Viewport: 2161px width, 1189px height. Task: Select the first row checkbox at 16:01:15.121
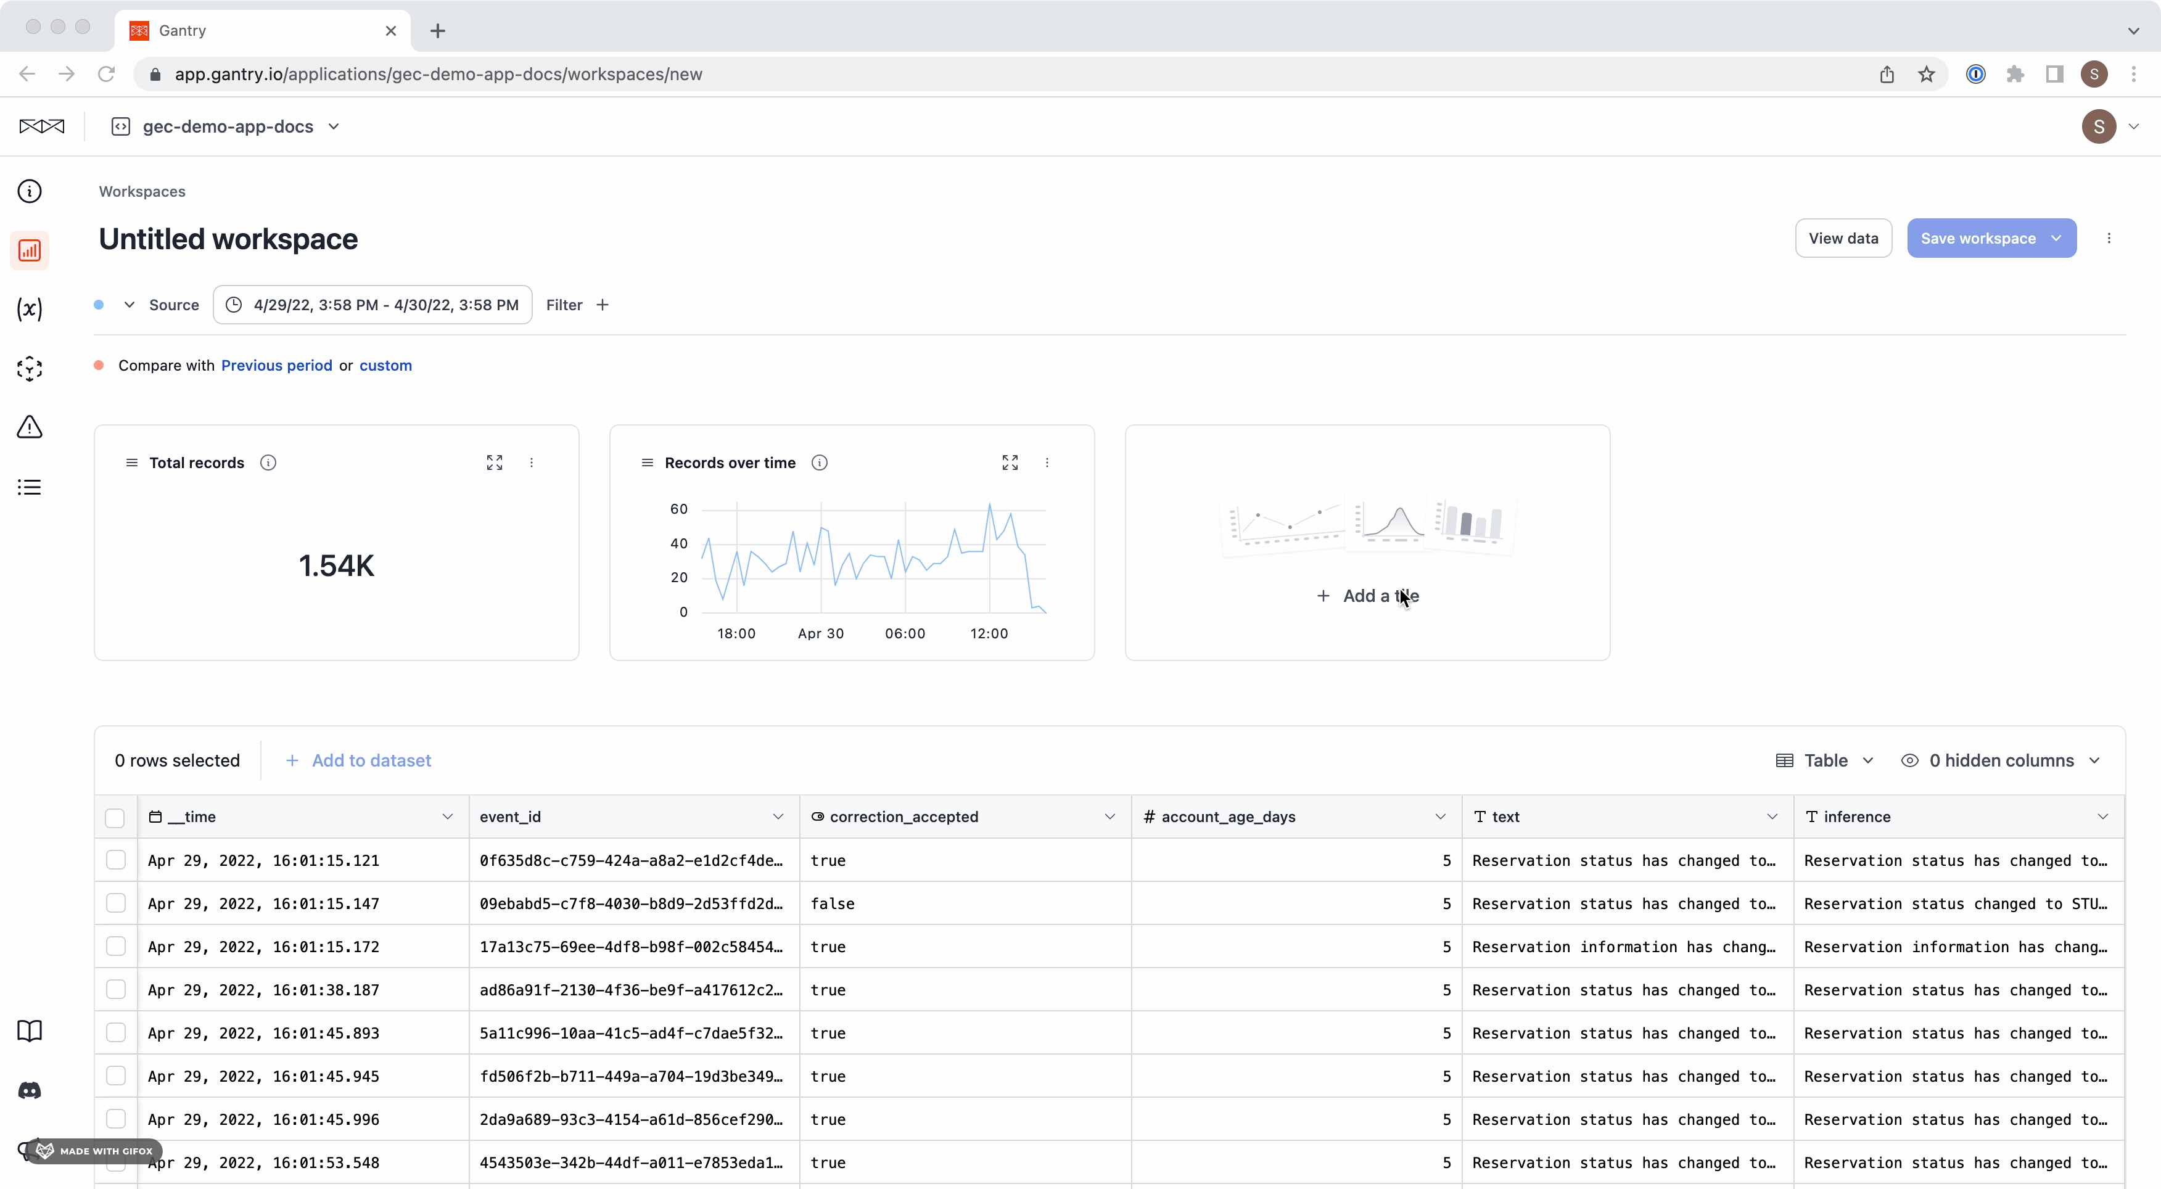pyautogui.click(x=116, y=860)
